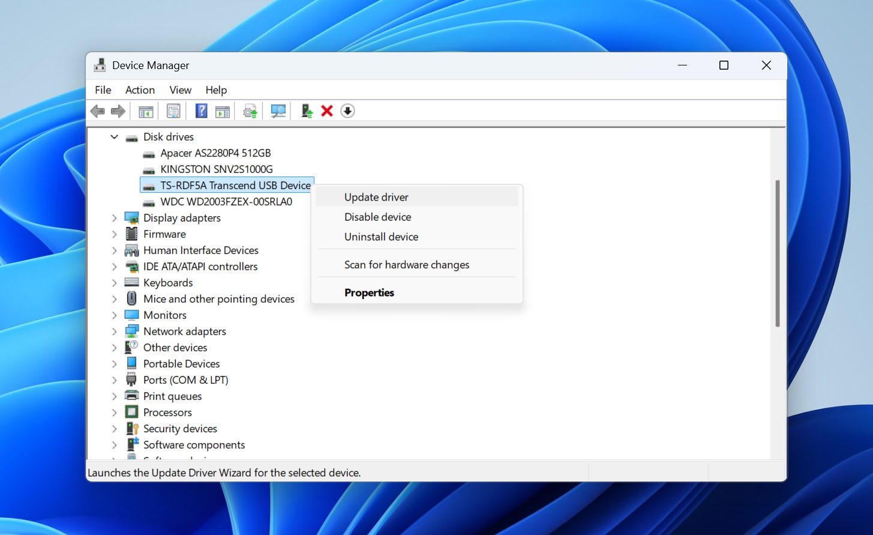
Task: Open the Help menu
Action: pos(216,90)
